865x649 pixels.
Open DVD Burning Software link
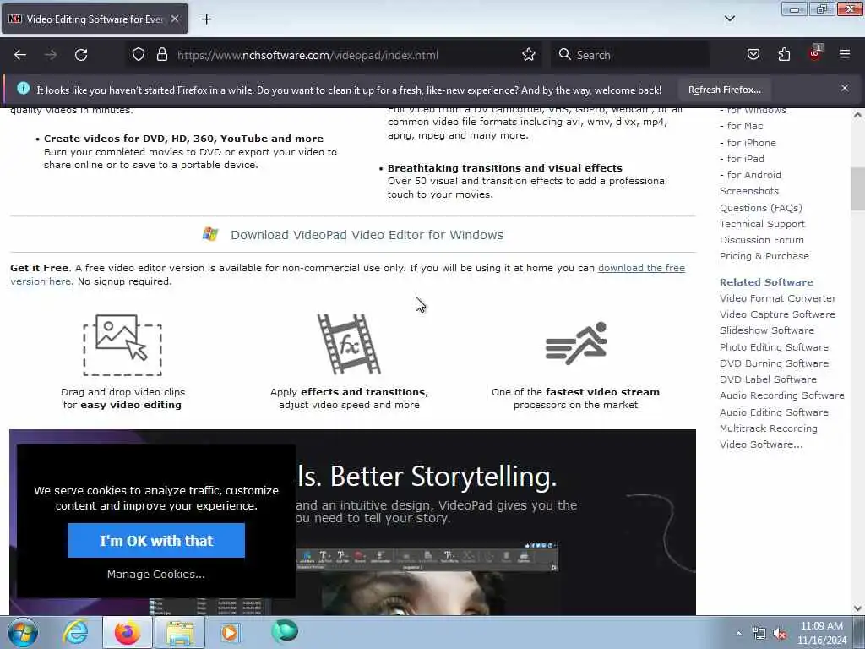(774, 363)
